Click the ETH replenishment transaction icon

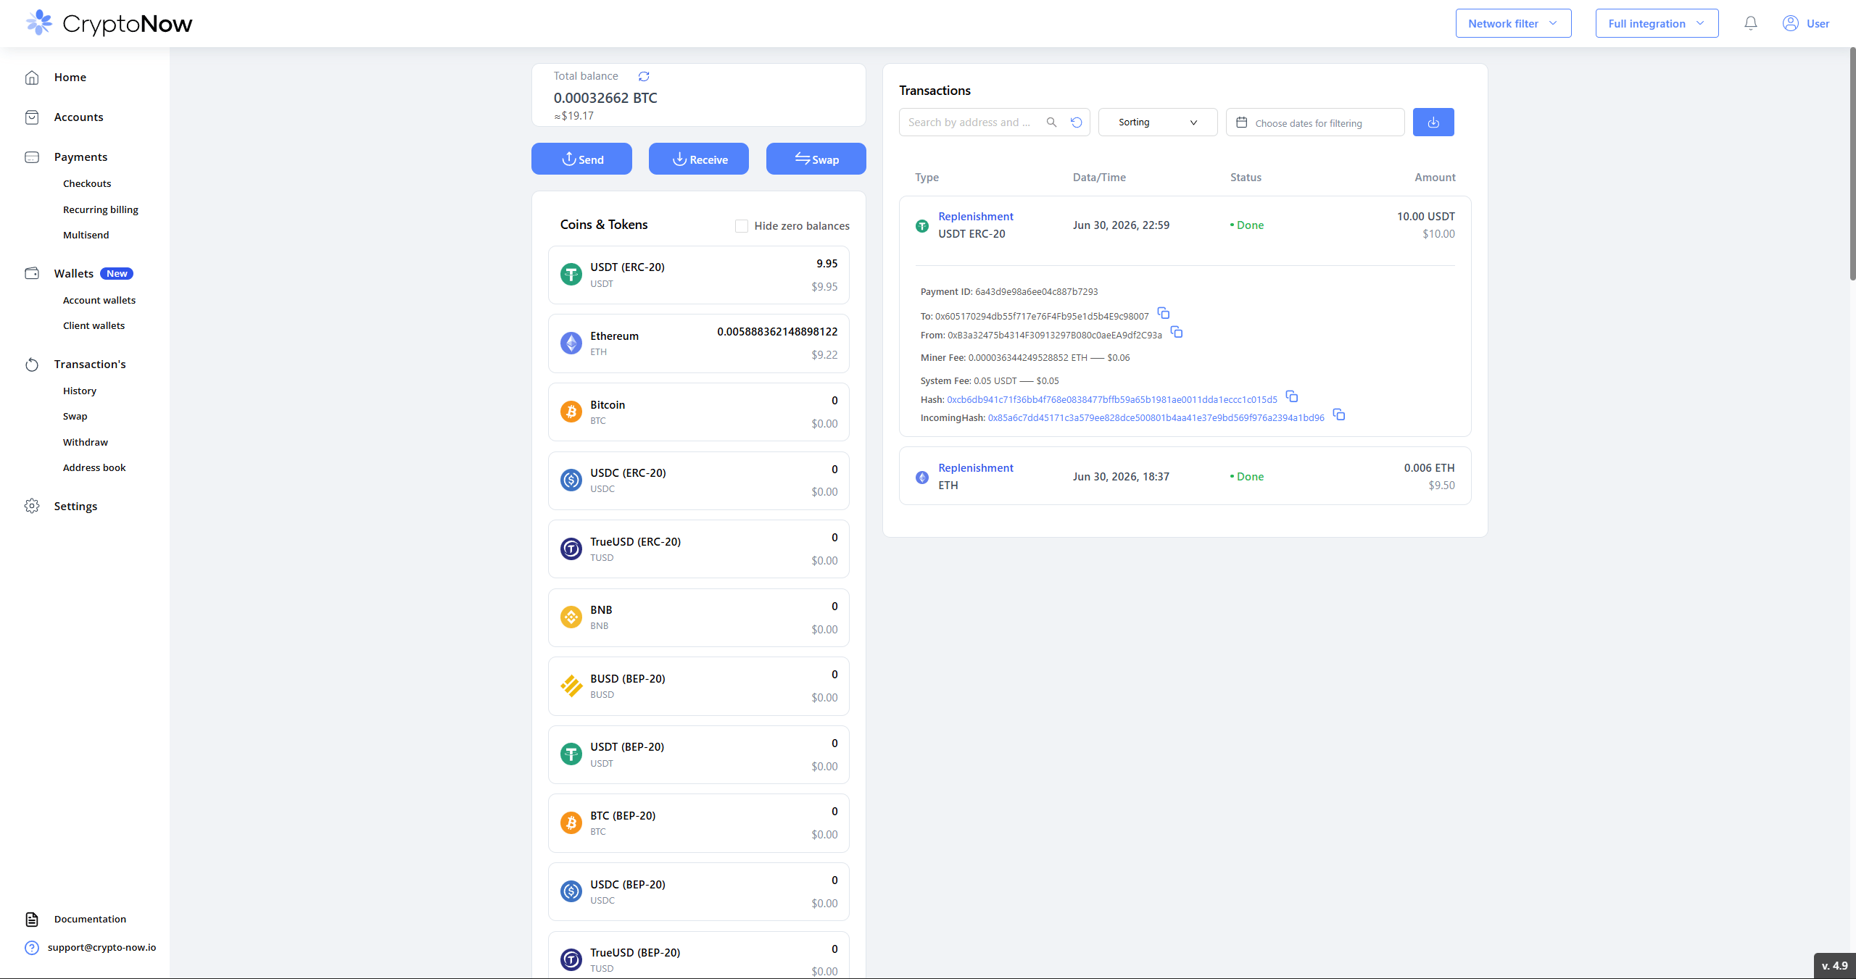pyautogui.click(x=922, y=478)
